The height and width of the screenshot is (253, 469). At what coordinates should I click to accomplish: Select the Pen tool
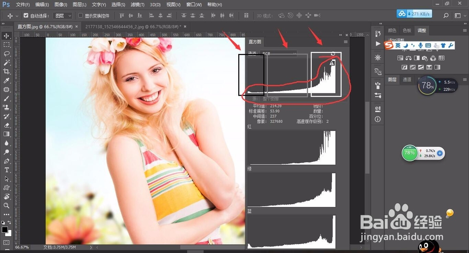pos(6,161)
